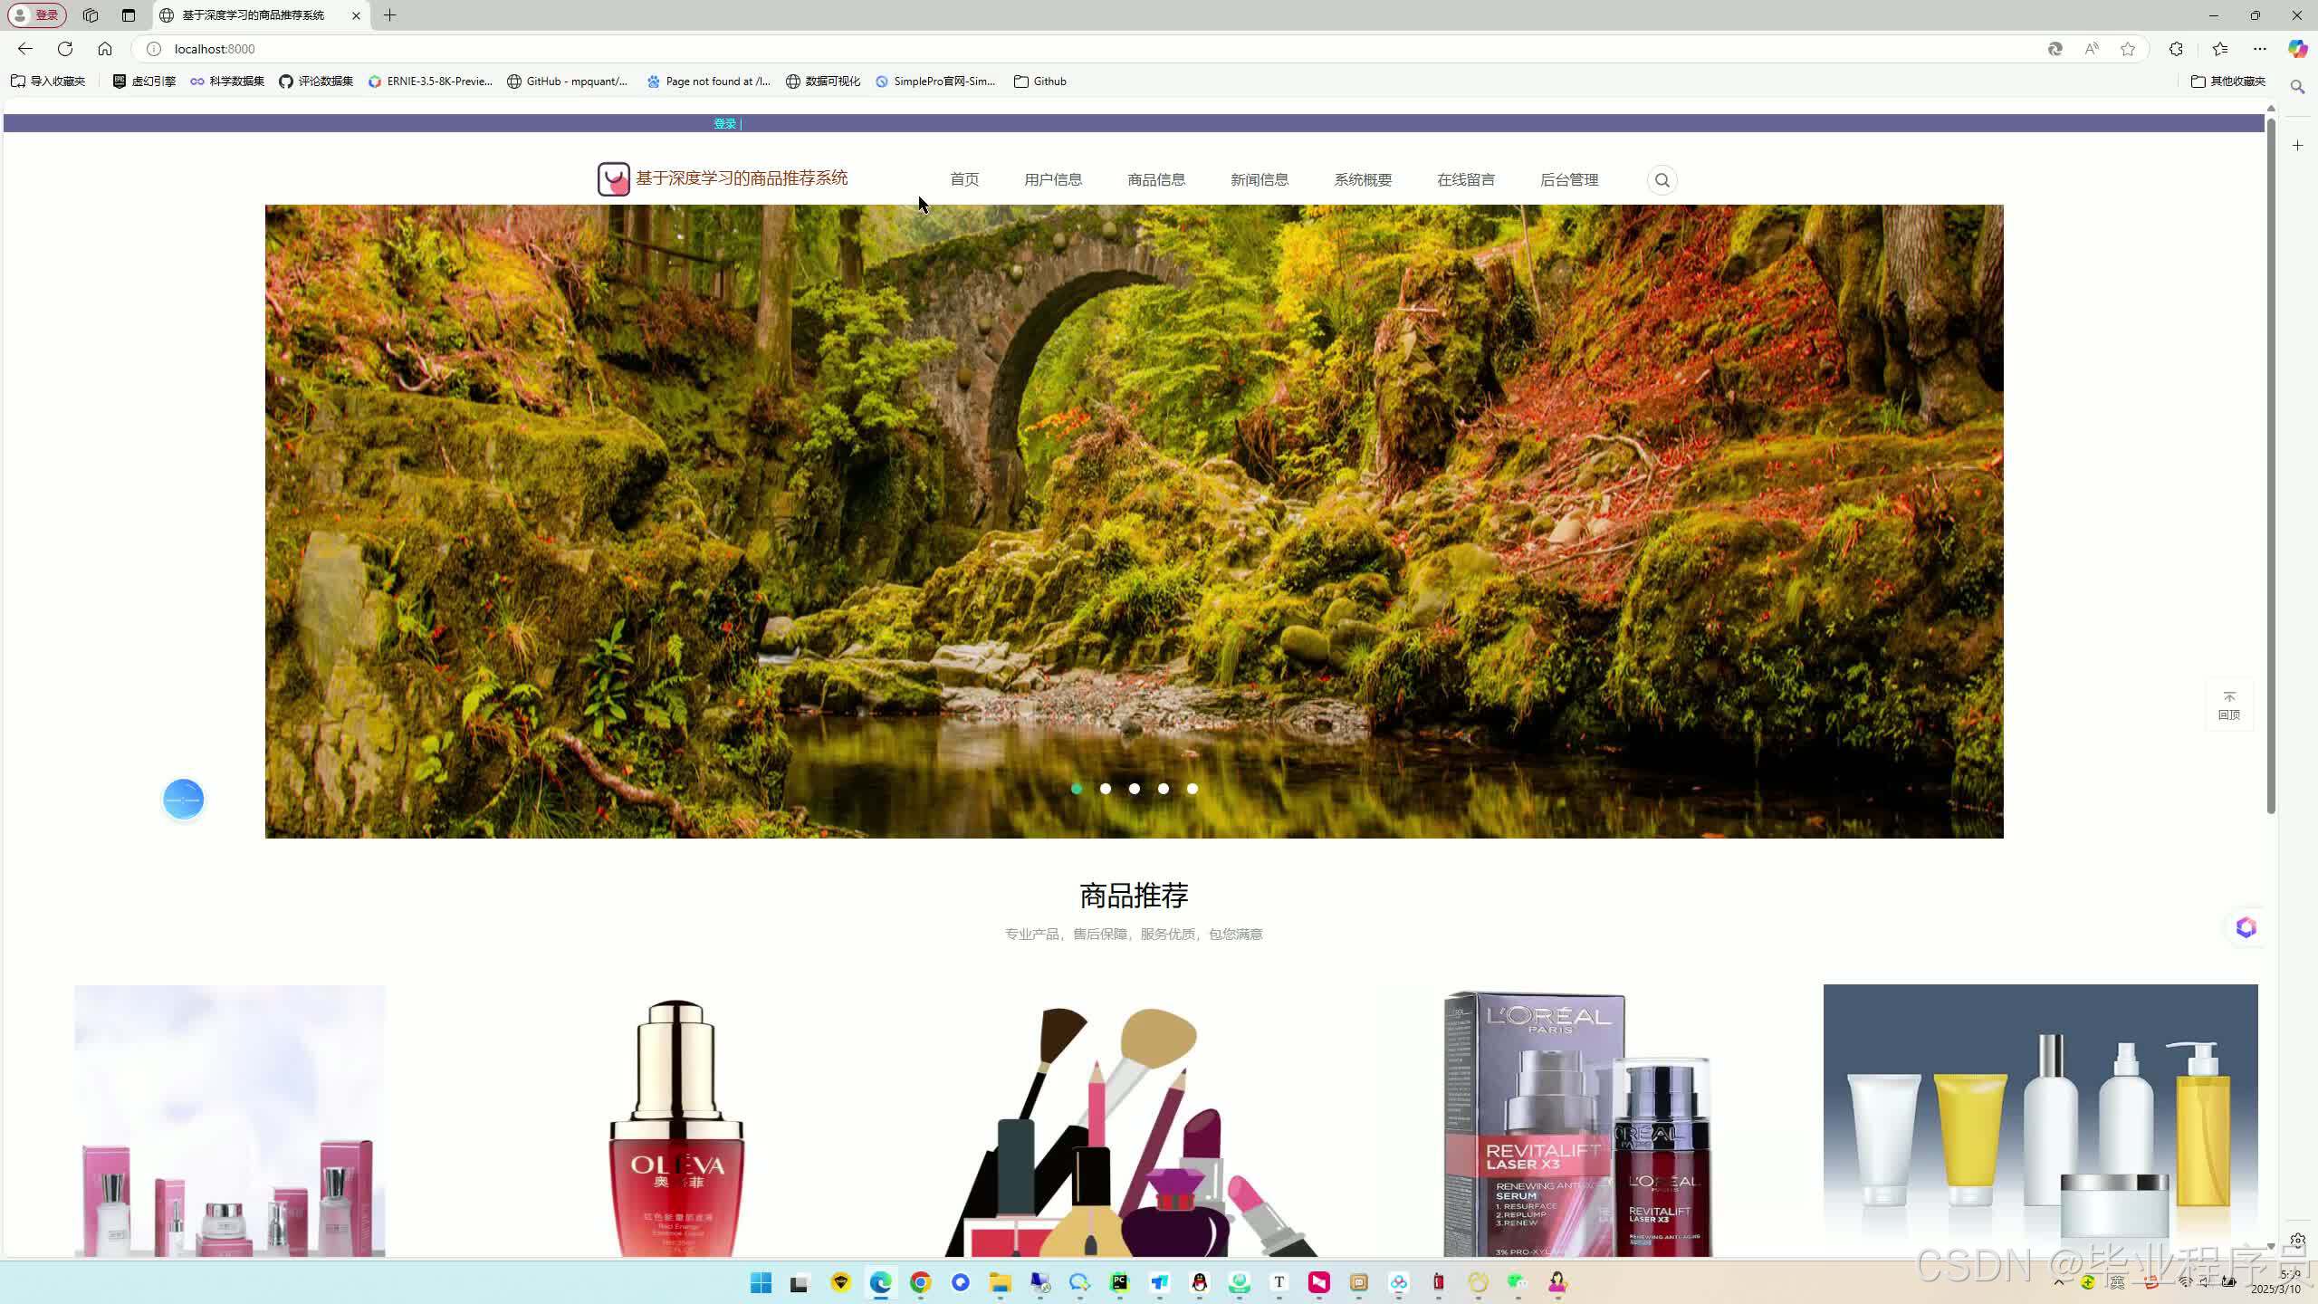Show hidden system tray icons chevron

pyautogui.click(x=2059, y=1282)
